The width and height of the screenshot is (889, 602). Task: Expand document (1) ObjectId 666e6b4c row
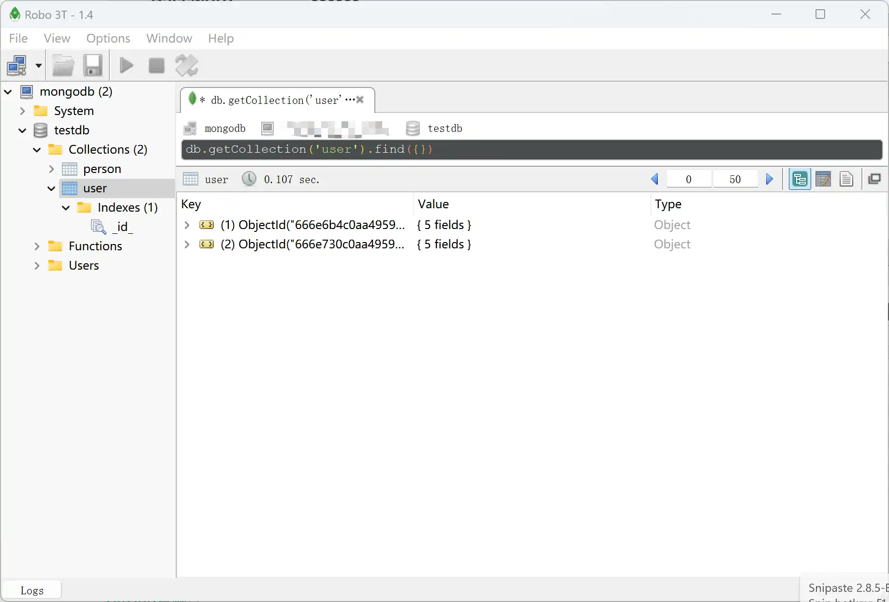187,225
